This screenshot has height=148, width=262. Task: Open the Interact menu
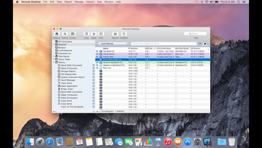(x=90, y=2)
